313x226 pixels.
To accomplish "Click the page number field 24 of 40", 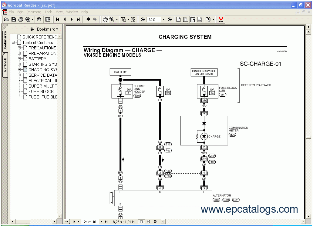I will (x=90, y=222).
